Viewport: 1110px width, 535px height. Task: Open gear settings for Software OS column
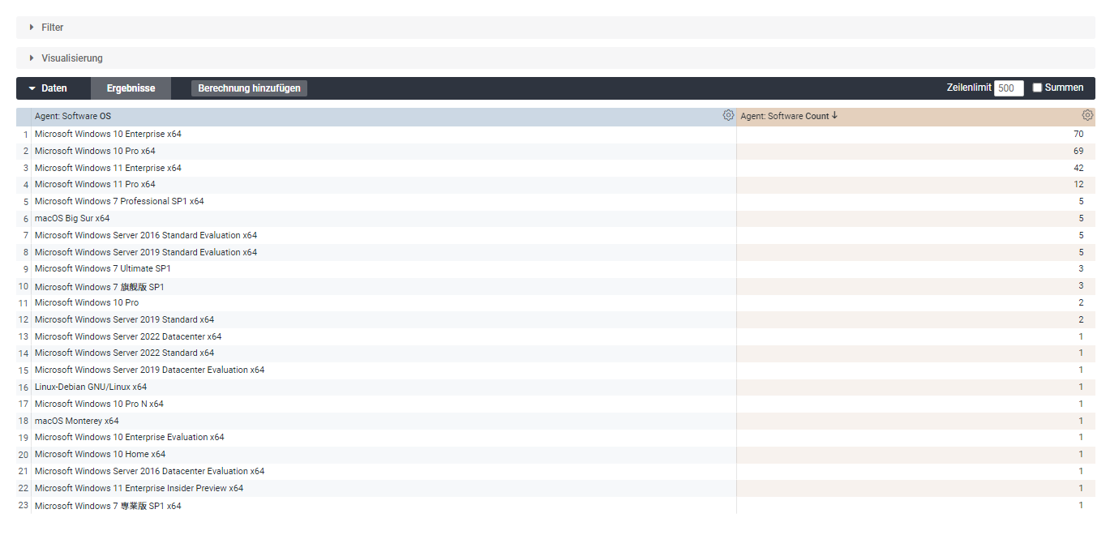point(728,116)
